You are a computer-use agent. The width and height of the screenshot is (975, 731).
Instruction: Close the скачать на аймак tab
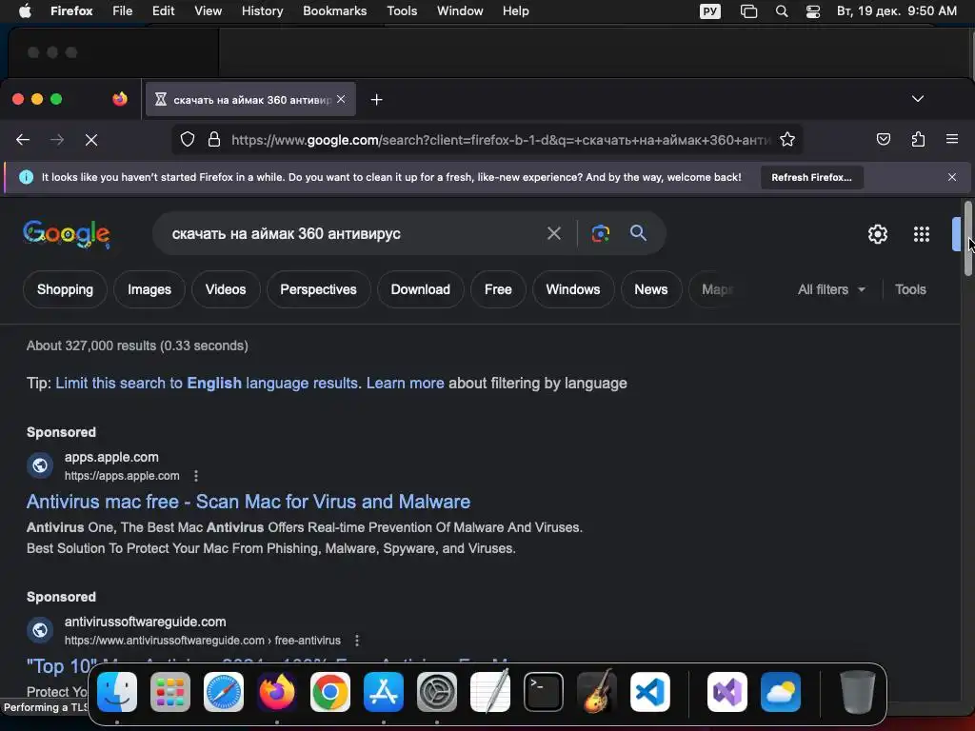click(x=341, y=99)
